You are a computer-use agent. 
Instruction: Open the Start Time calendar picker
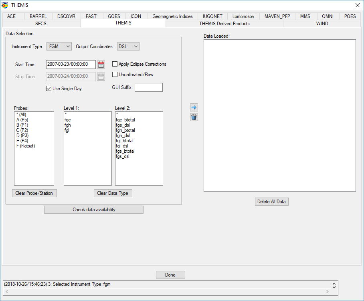tap(101, 65)
